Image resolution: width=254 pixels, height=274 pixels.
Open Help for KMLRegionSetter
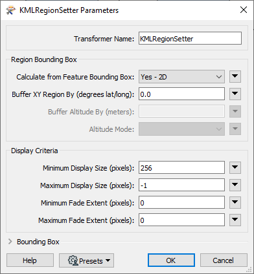point(30,260)
